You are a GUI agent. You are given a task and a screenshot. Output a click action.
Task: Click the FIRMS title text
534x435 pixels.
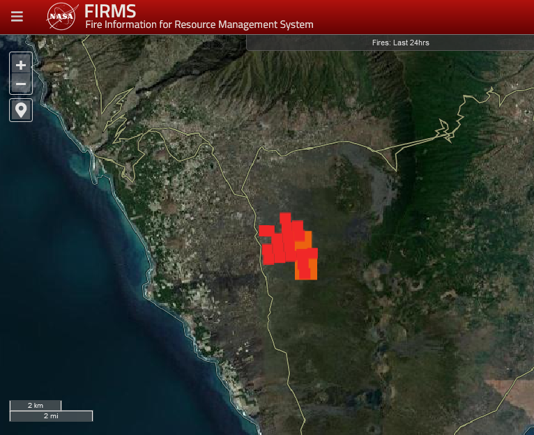110,11
